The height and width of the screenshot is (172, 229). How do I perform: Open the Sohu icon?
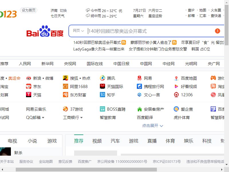(66, 78)
